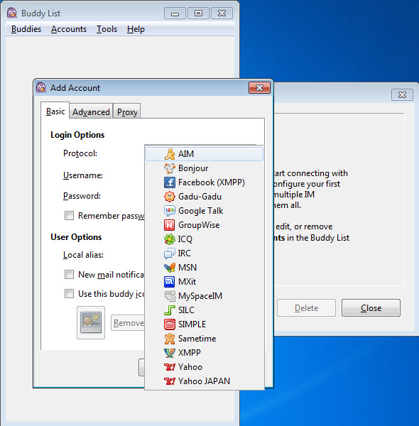
Task: Click the Remove buddy icon button
Action: [x=128, y=323]
